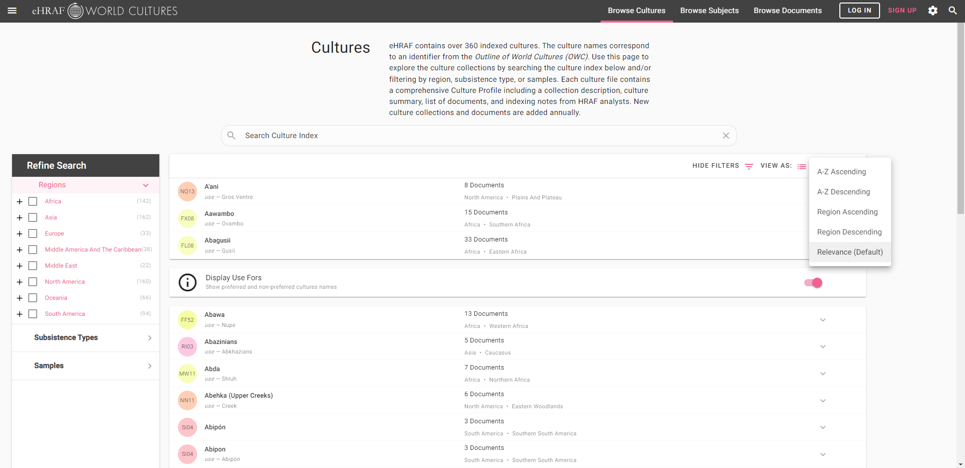Check the Africa region checkbox
965x468 pixels.
(33, 201)
